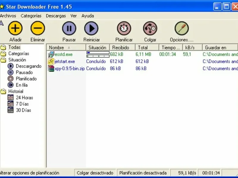Click the Guardar en column header
238x178 pixels.
click(x=220, y=47)
